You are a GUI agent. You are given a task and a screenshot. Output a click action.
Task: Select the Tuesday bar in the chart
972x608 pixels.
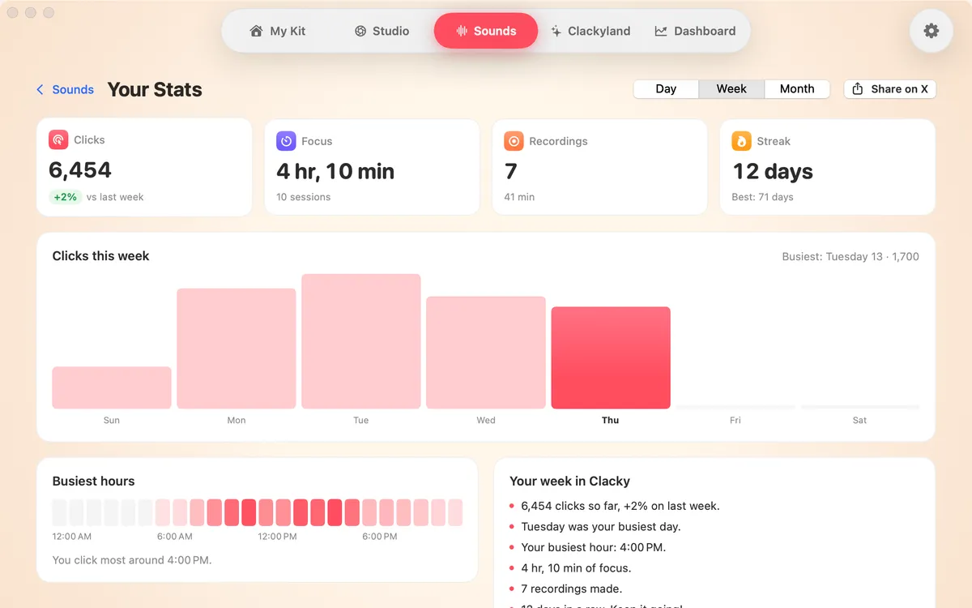point(361,341)
